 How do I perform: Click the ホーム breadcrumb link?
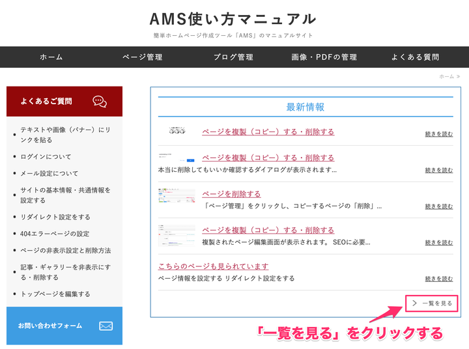[446, 77]
